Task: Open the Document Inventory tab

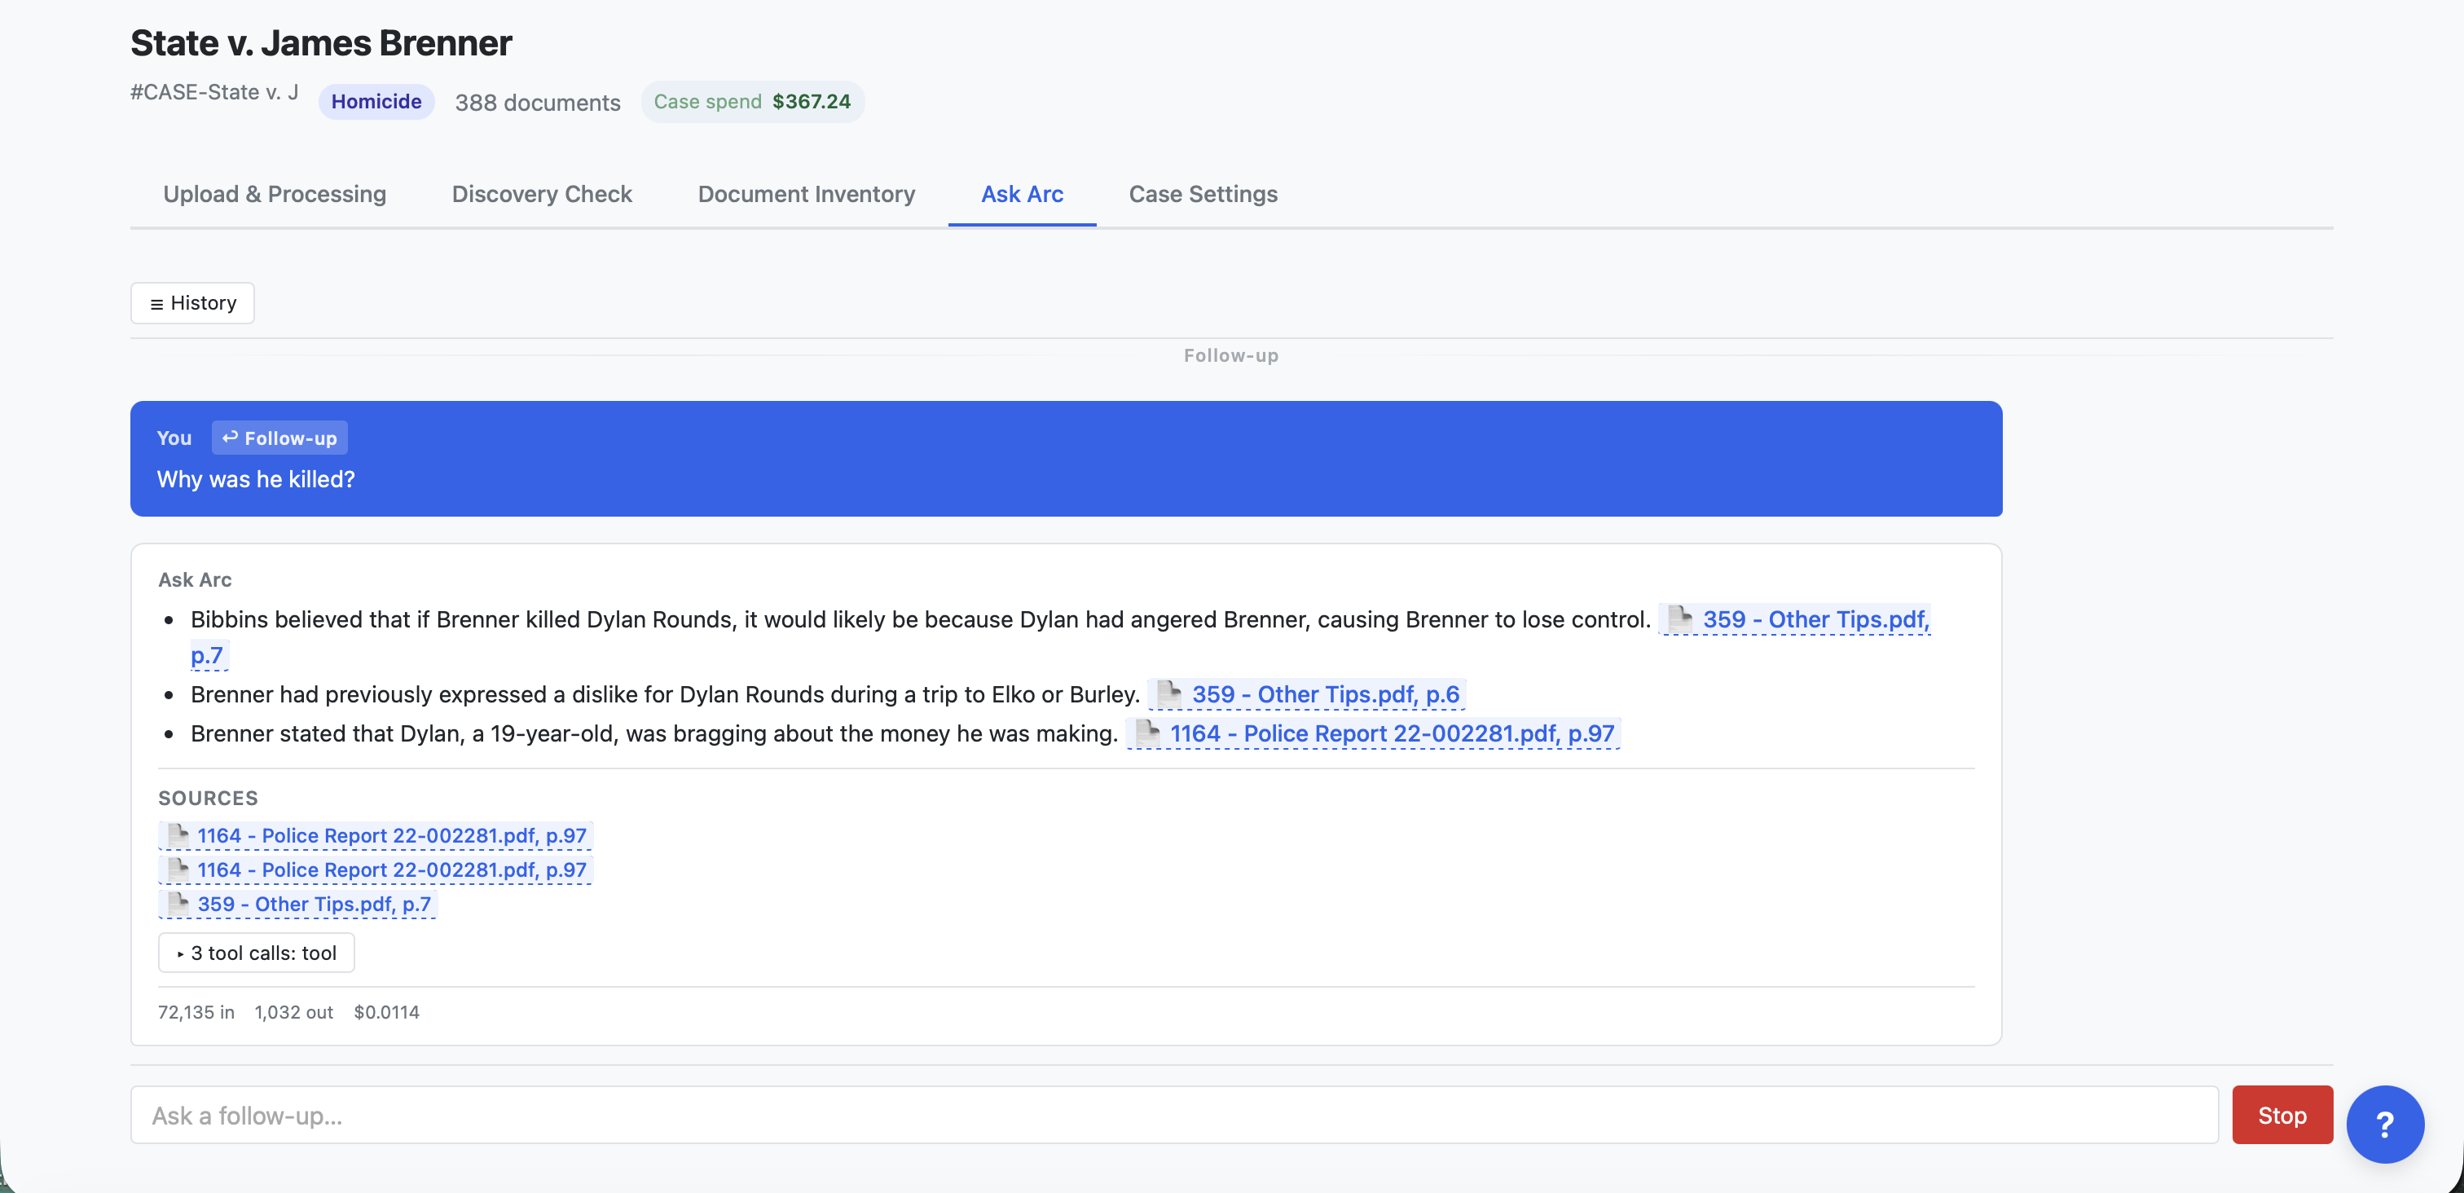Action: tap(807, 194)
